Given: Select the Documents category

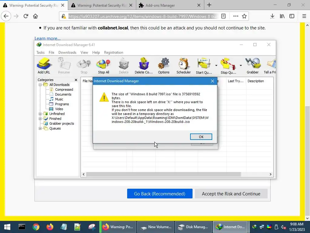Looking at the screenshot, I should tap(63, 94).
